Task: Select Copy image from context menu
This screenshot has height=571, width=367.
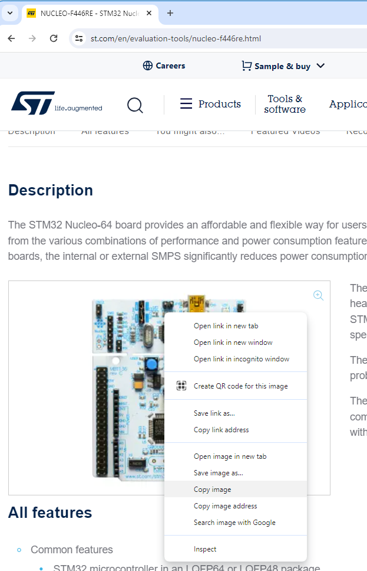Action: click(236, 490)
